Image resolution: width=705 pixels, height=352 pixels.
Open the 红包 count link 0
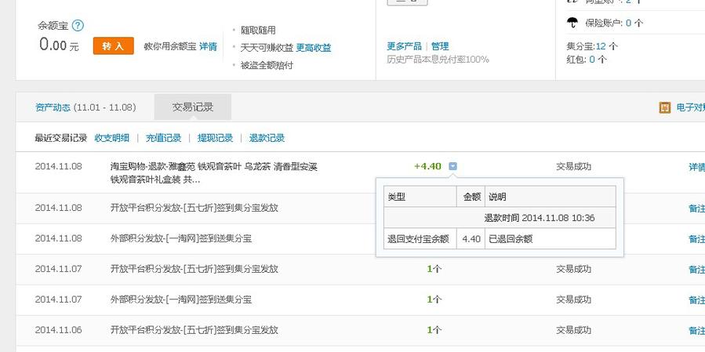point(592,60)
